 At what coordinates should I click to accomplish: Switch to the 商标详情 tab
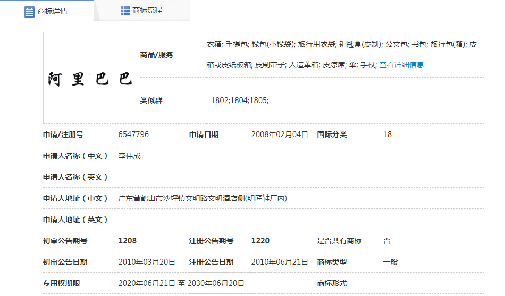coord(52,11)
